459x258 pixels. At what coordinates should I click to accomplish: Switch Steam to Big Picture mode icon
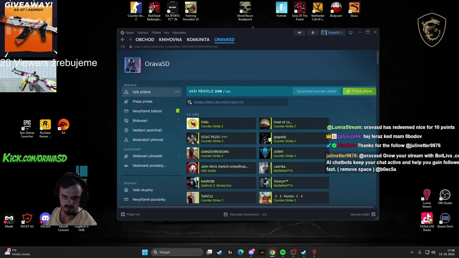(351, 33)
